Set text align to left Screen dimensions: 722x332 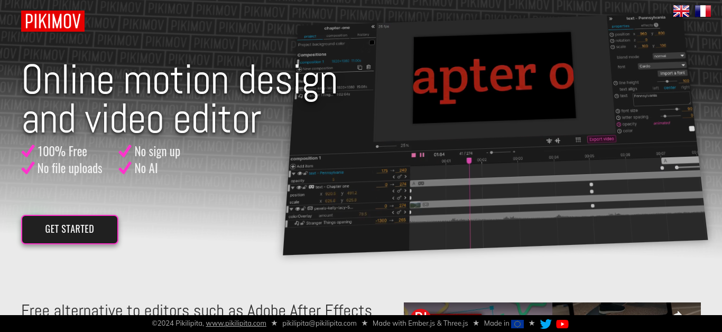(x=656, y=88)
